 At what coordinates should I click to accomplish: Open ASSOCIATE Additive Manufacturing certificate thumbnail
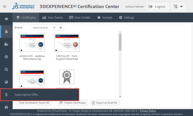[x=32, y=43]
